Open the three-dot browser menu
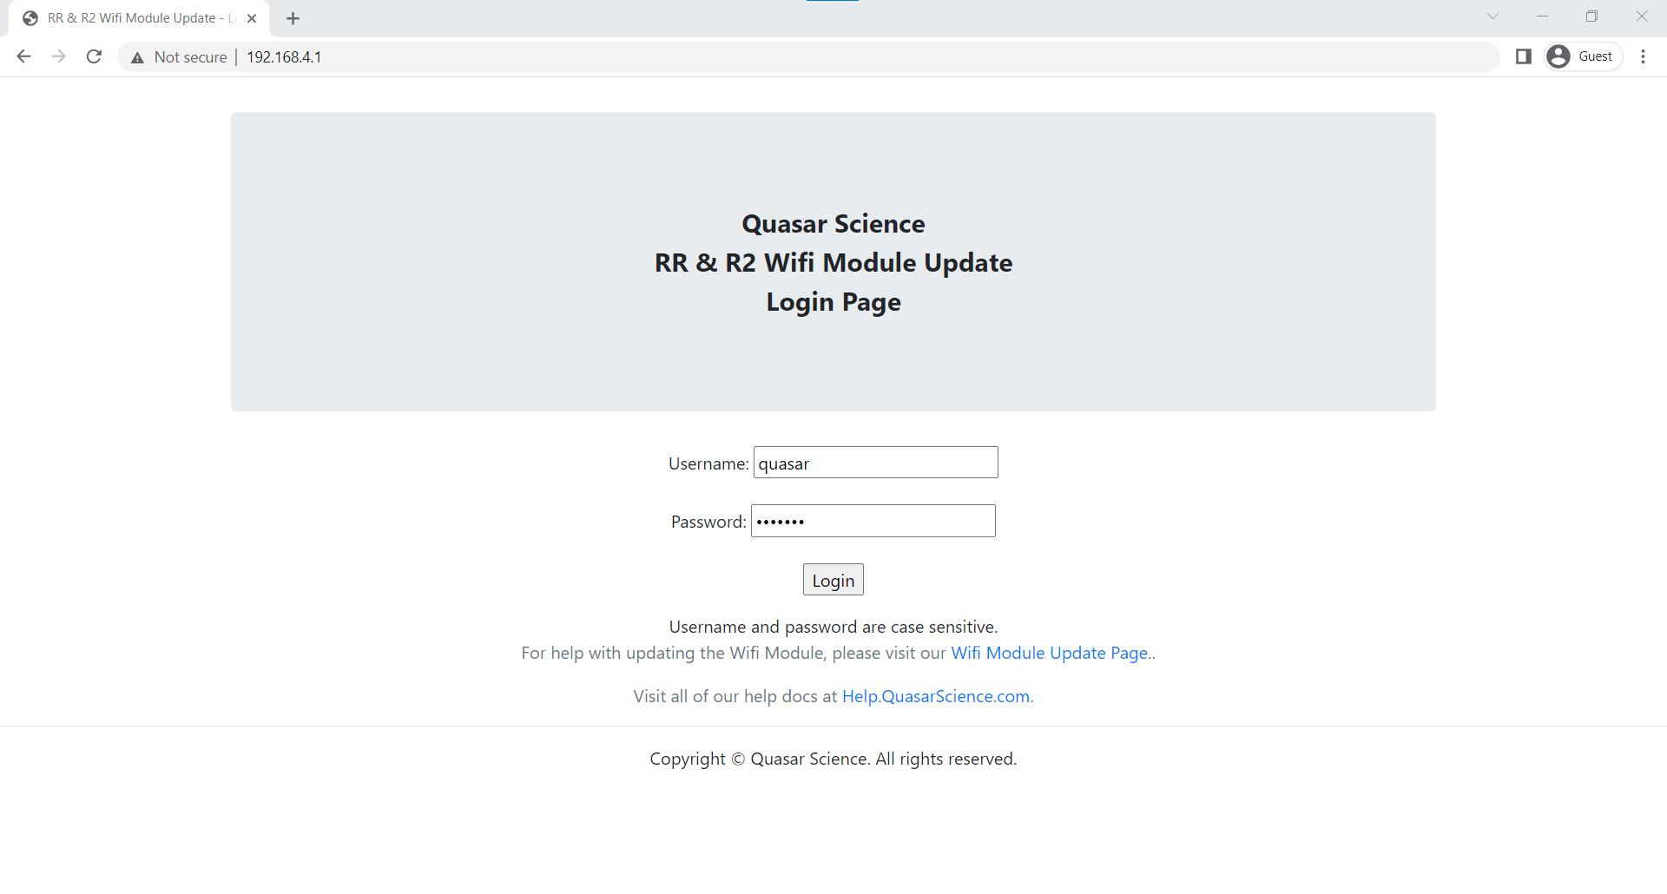This screenshot has width=1667, height=894. (1644, 56)
